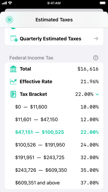The image size is (108, 192).
Task: Open the Quarterly Estimated Taxes row
Action: [54, 39]
